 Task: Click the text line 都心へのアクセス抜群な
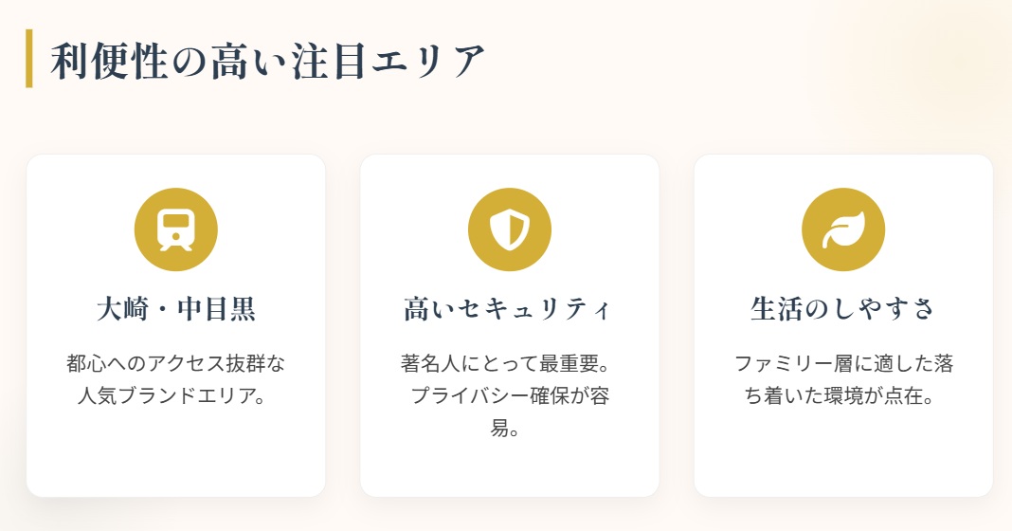coord(176,363)
